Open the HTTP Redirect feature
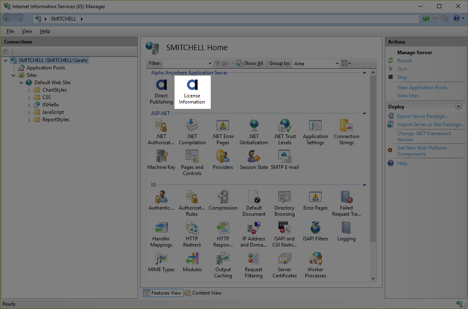The height and width of the screenshot is (309, 468). 192,235
